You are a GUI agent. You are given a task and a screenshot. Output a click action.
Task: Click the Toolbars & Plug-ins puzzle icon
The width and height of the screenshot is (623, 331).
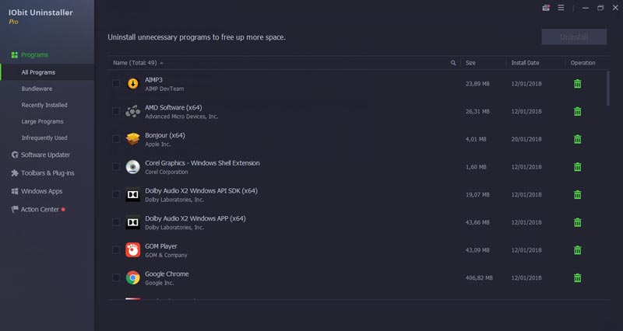click(x=15, y=172)
